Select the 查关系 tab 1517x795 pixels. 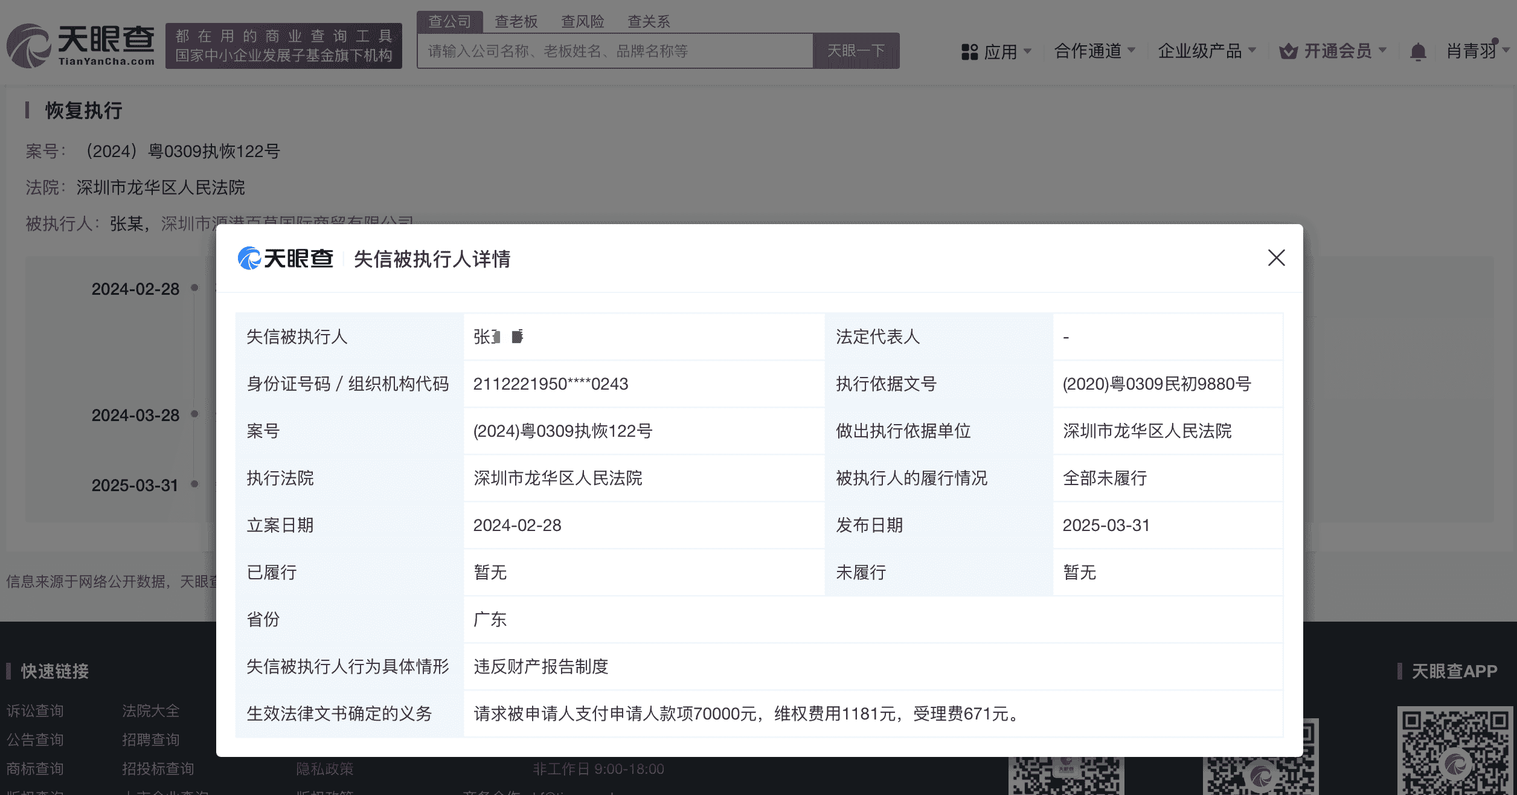coord(648,21)
